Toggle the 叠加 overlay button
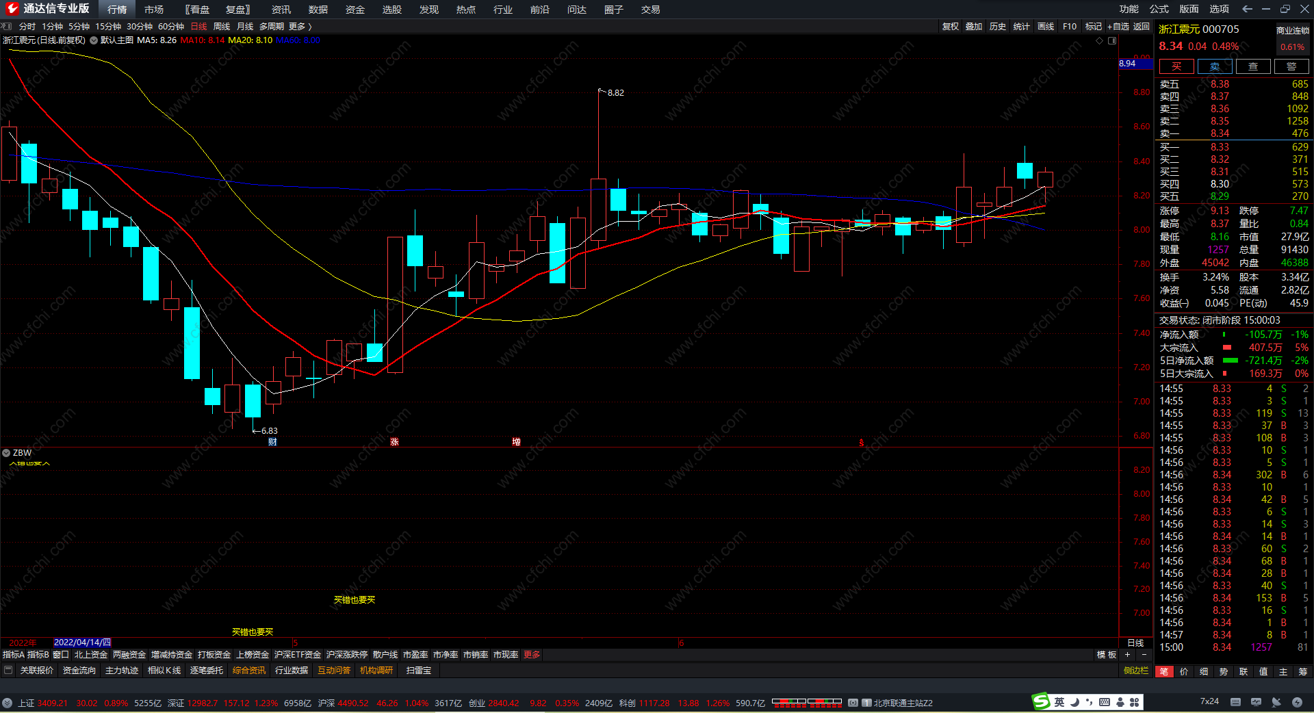1314x713 pixels. pos(974,26)
